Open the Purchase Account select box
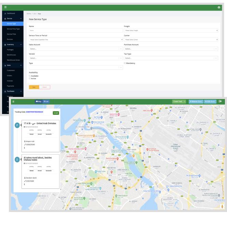This screenshot has width=227, height=228. [x=171, y=49]
